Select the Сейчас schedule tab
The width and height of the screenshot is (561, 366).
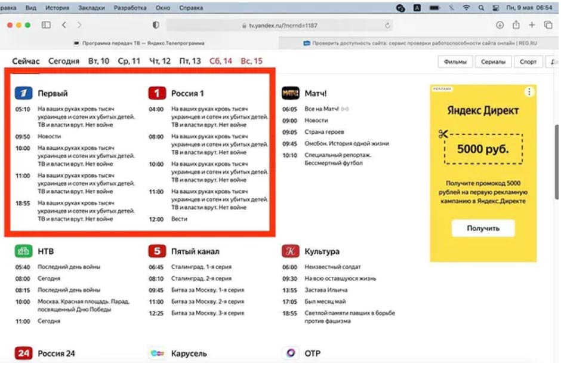pyautogui.click(x=26, y=61)
